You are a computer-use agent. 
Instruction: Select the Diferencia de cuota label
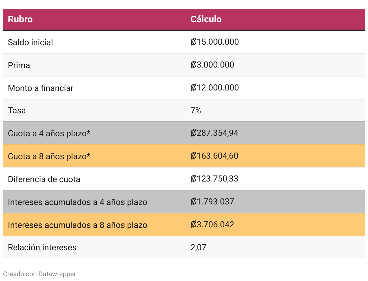pyautogui.click(x=44, y=179)
